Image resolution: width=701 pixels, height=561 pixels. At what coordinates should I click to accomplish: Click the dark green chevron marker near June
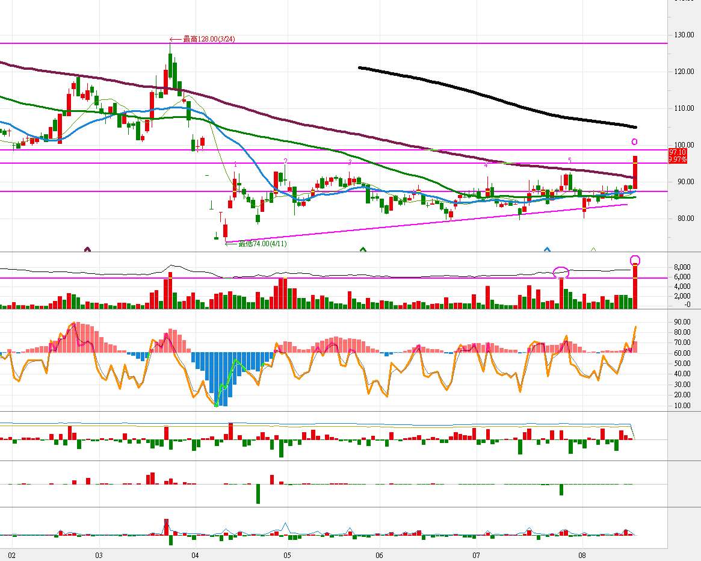point(363,249)
